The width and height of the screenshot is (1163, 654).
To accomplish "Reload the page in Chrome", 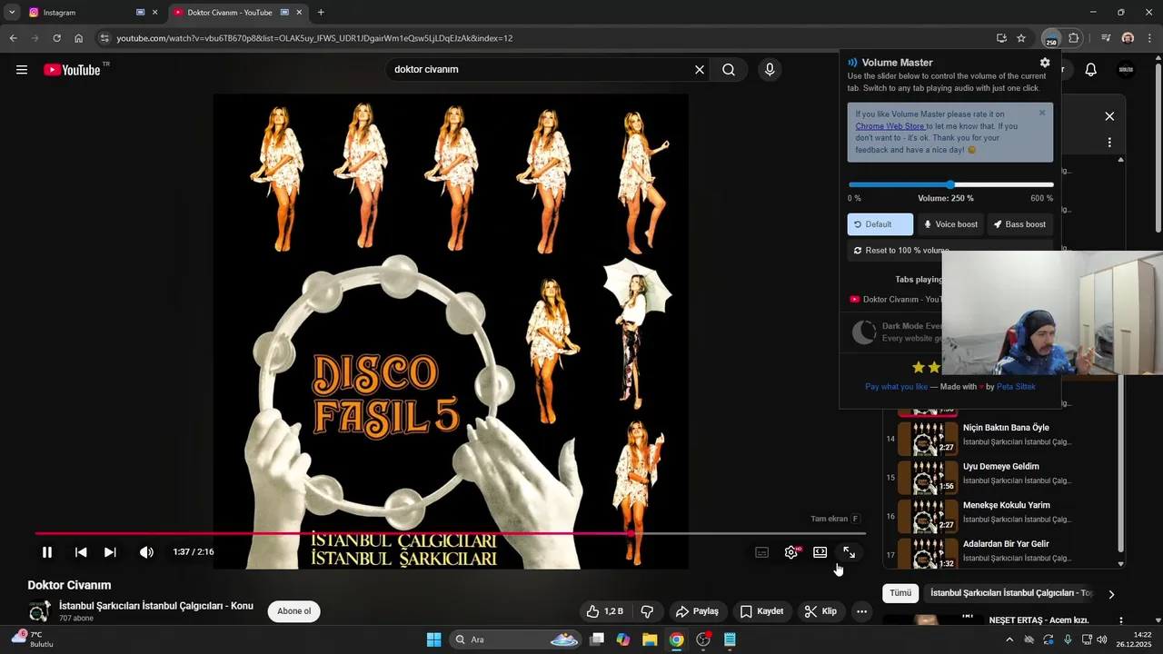I will point(56,38).
